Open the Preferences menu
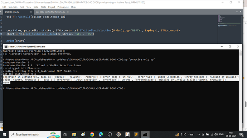This screenshot has height=138, width=247. [x=63, y=7]
